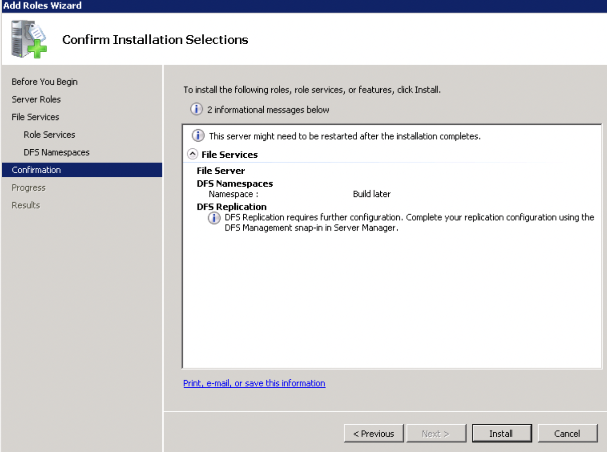Select File Services in the sidebar
The width and height of the screenshot is (607, 452).
pyautogui.click(x=35, y=117)
